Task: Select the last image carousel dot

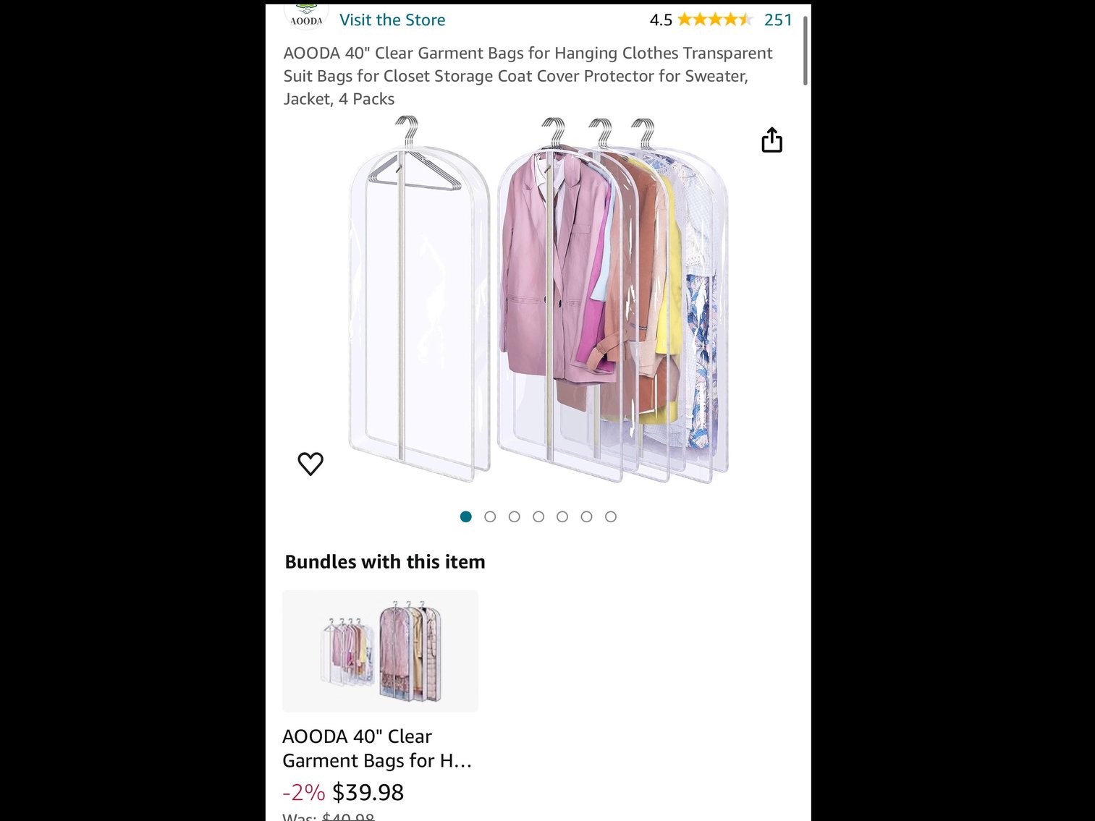Action: click(611, 516)
